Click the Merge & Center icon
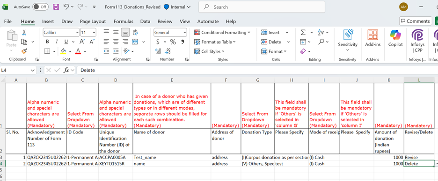Screen dimensions: 438x181 (x=135, y=42)
